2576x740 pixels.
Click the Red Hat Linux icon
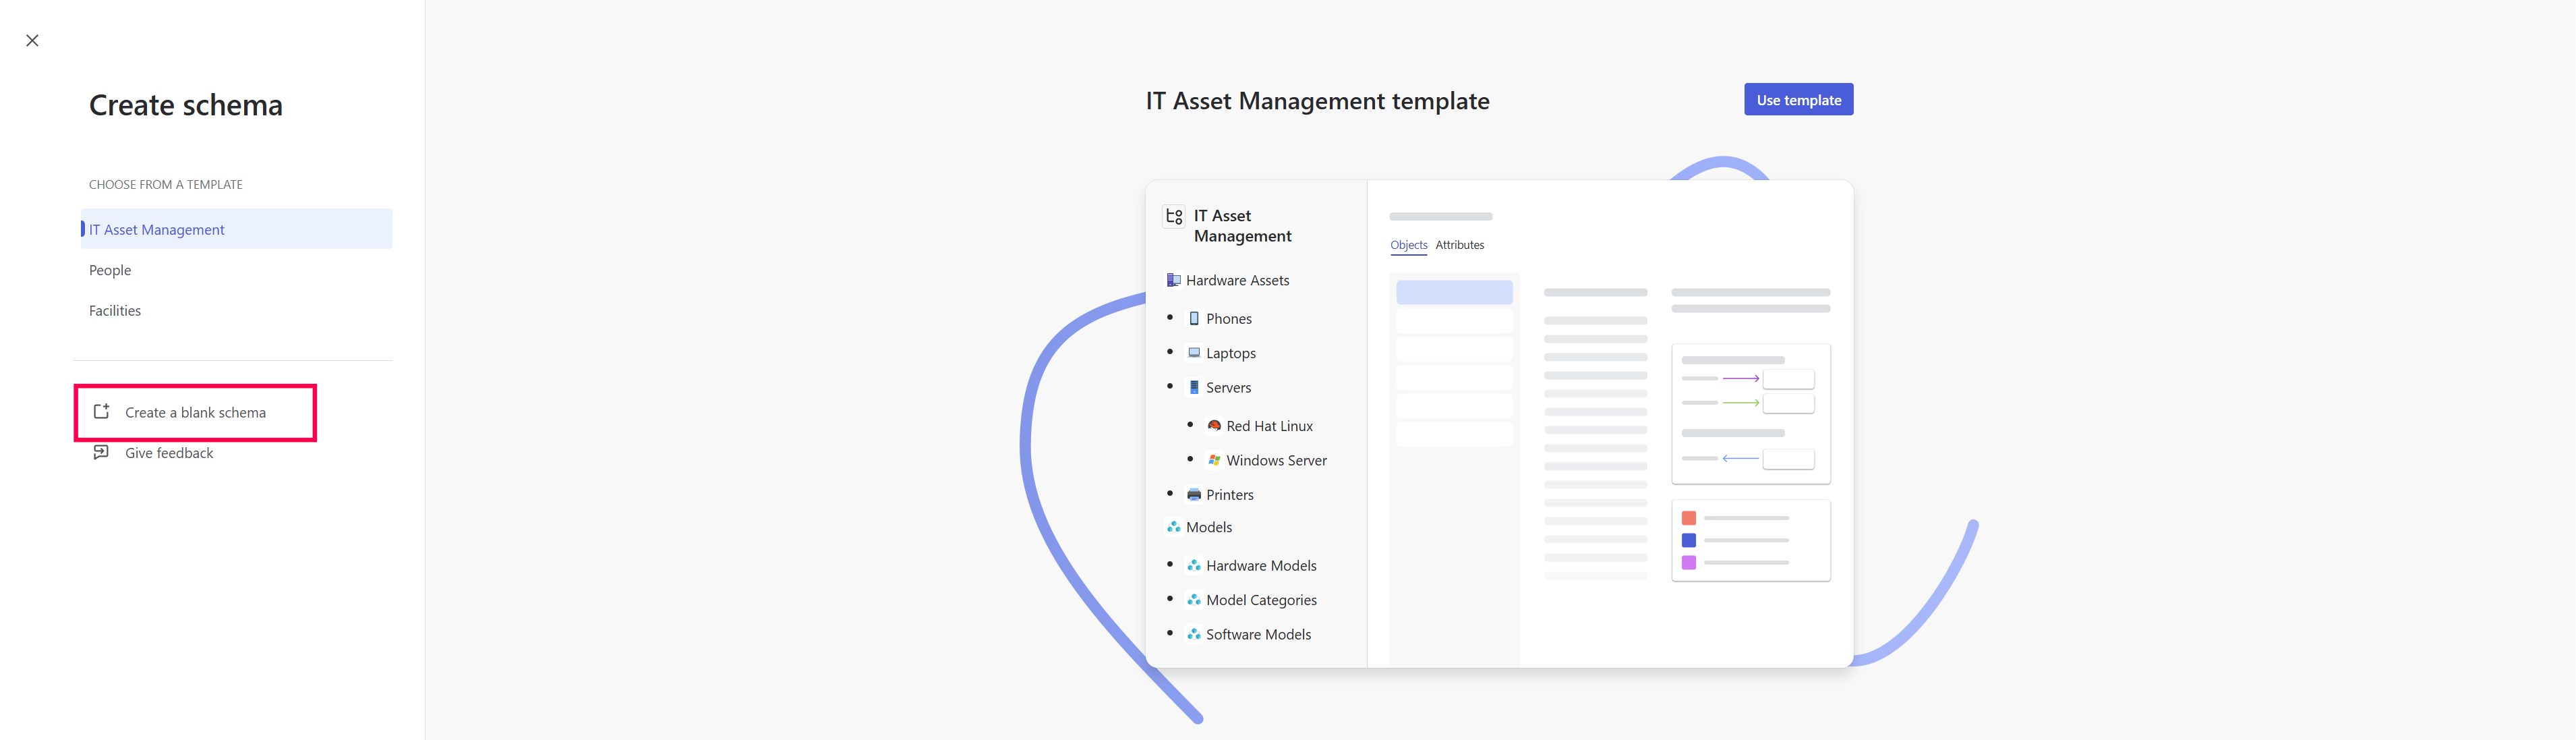[1214, 426]
